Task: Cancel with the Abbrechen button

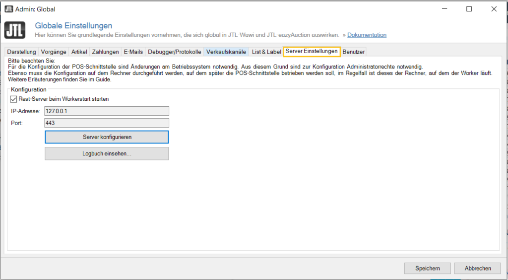Action: tap(478, 268)
